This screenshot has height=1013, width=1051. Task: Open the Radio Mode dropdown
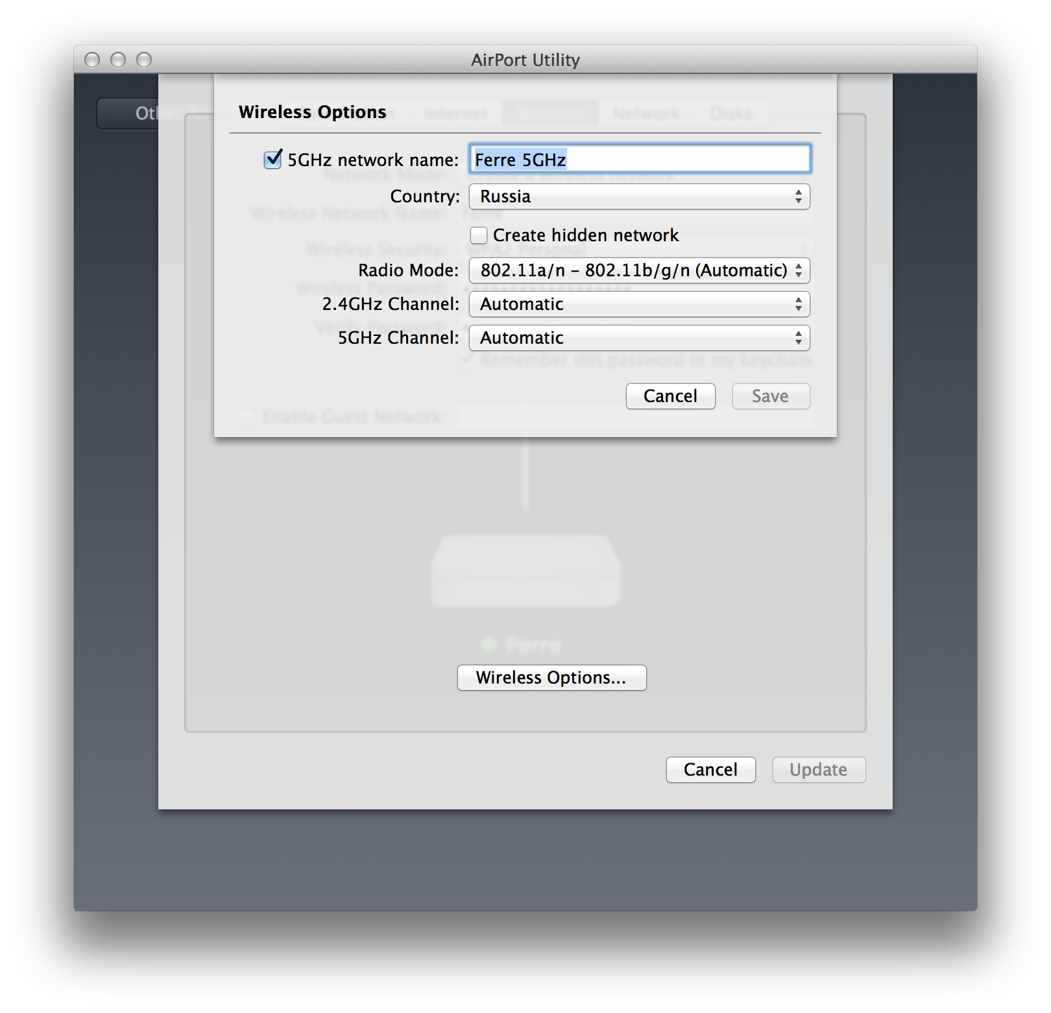tap(640, 270)
